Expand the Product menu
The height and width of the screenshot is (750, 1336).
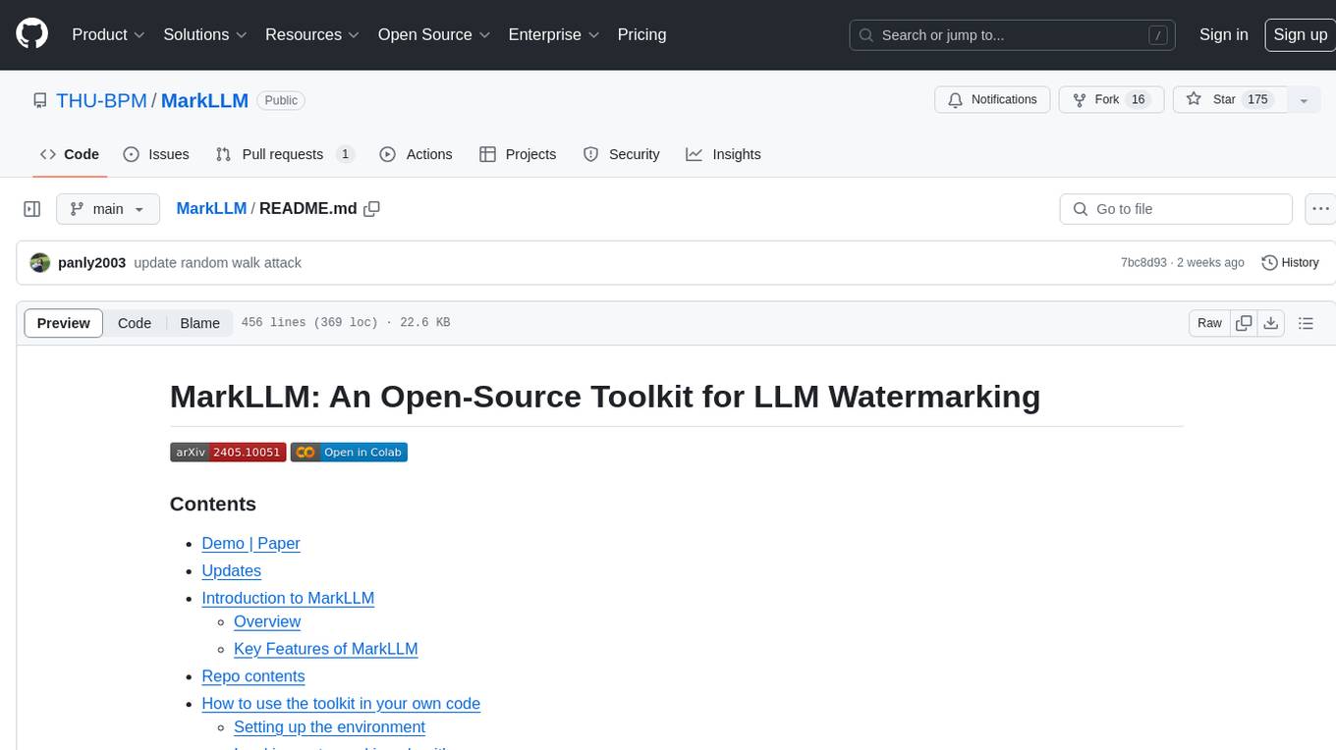coord(108,34)
